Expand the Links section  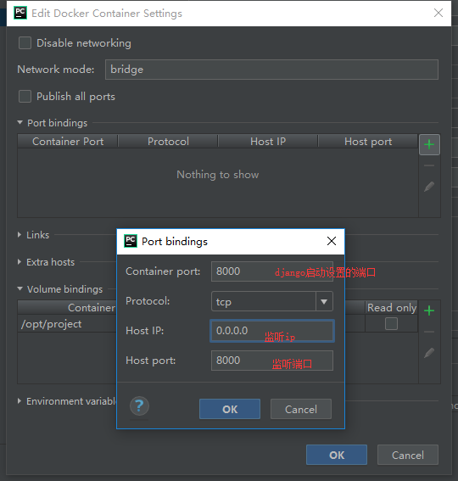pos(20,235)
